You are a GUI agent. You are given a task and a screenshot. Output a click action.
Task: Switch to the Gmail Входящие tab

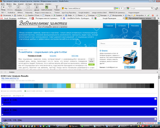tap(15, 18)
